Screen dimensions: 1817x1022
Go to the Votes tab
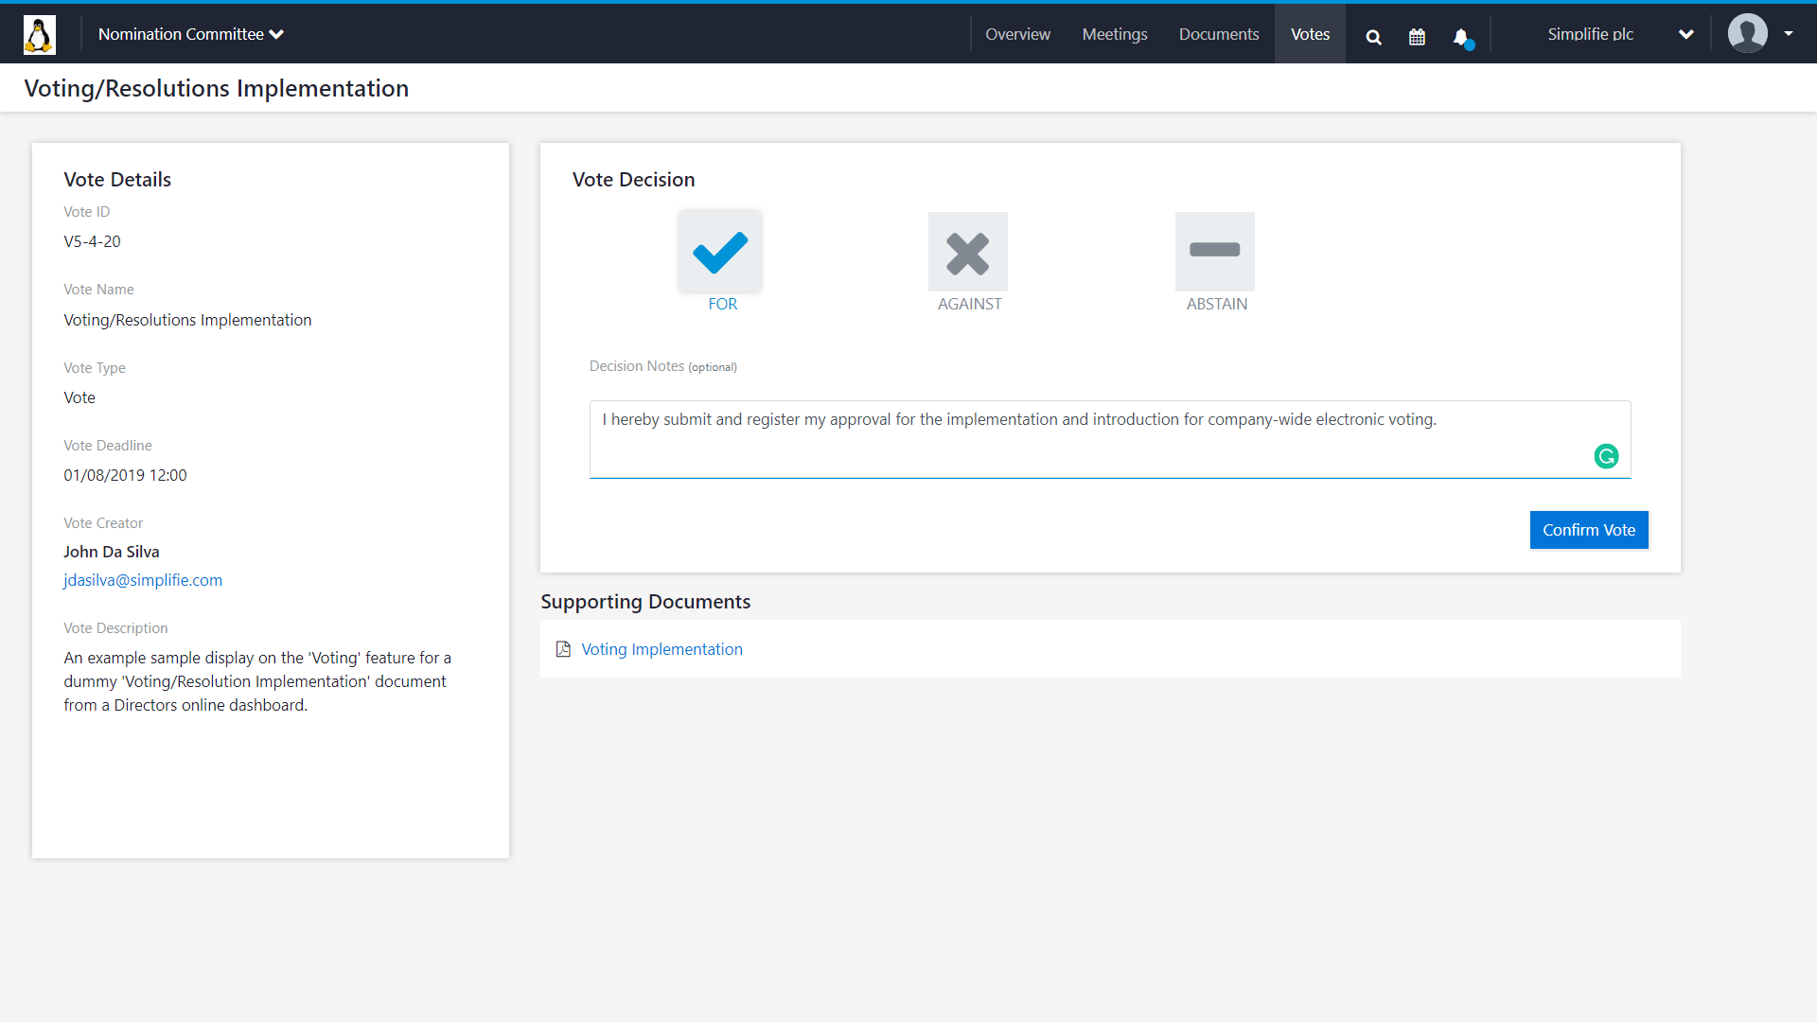(1310, 34)
